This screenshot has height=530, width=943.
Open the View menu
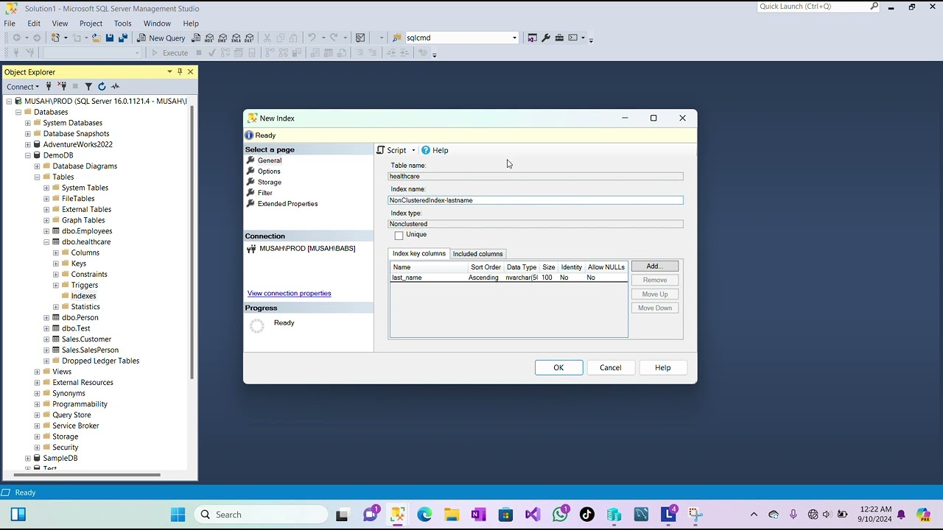pos(60,23)
